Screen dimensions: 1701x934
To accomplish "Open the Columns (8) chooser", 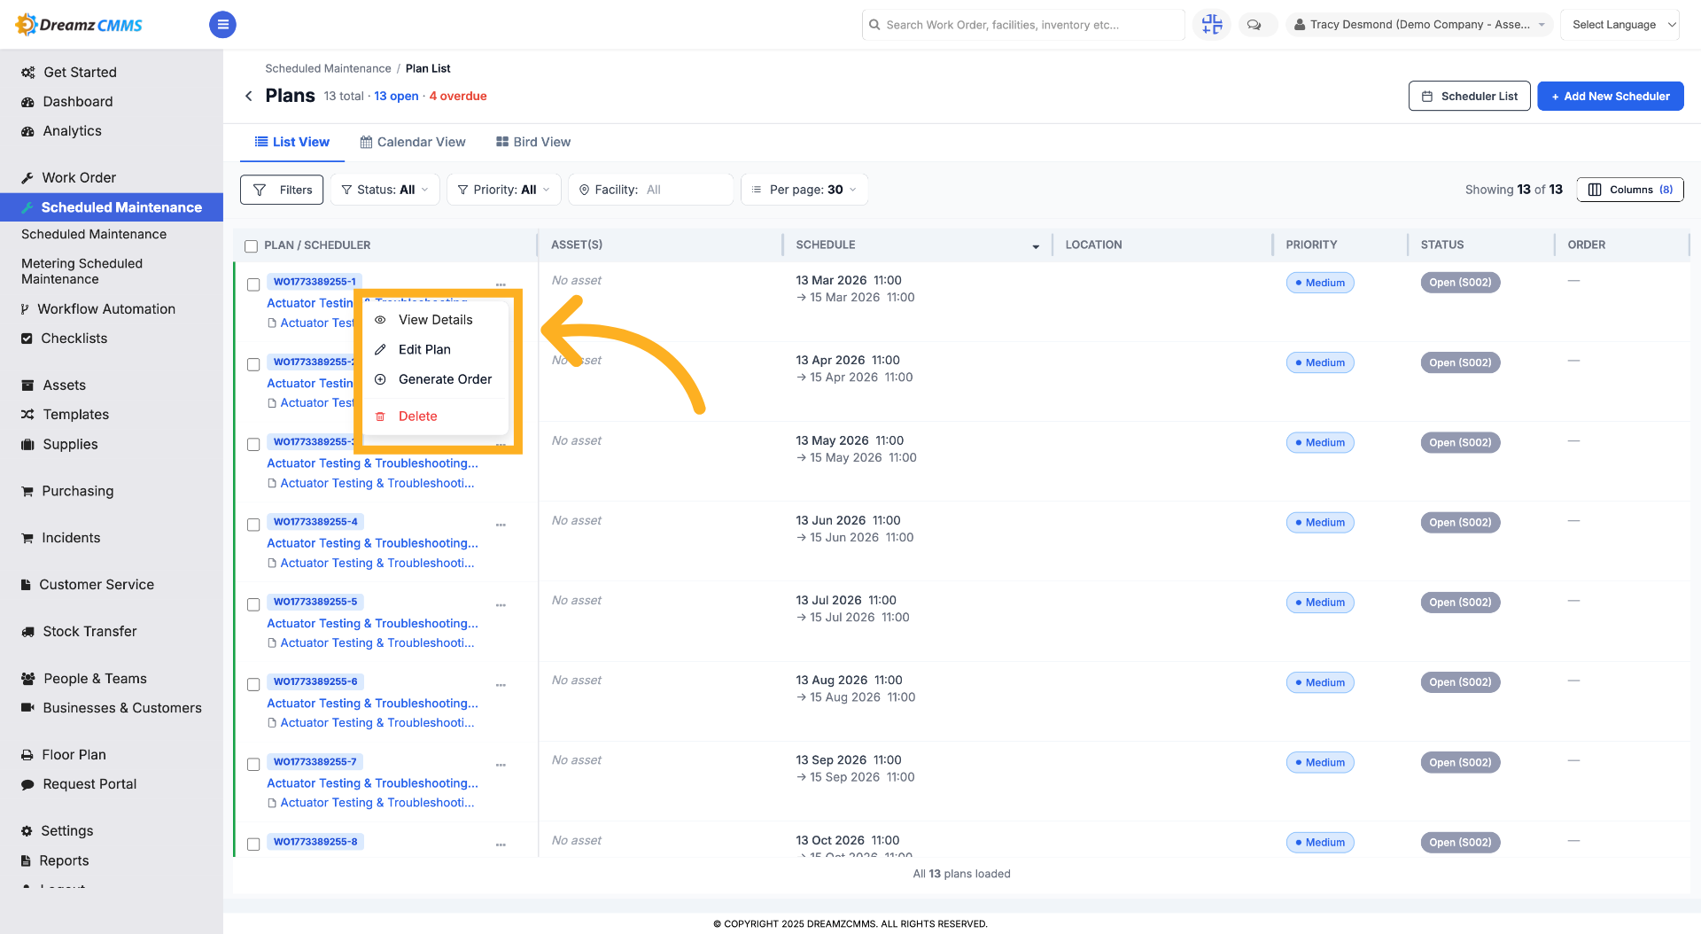I will (1630, 190).
